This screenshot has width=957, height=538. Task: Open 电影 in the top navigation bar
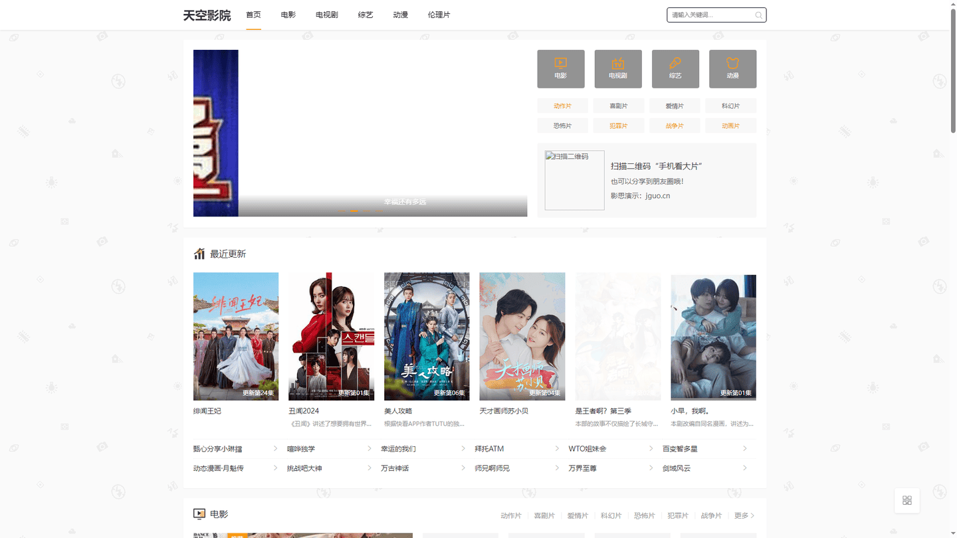click(288, 15)
